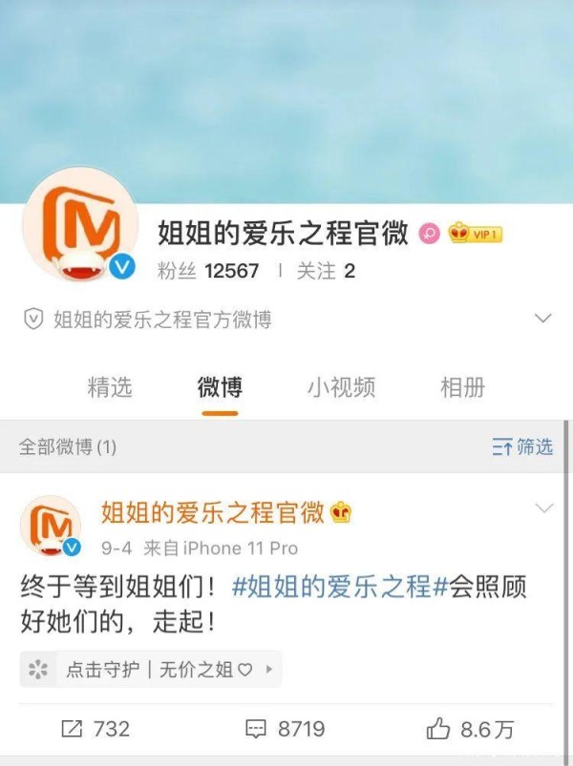Open the VIP 1 crown badge
The width and height of the screenshot is (573, 766).
click(x=476, y=234)
